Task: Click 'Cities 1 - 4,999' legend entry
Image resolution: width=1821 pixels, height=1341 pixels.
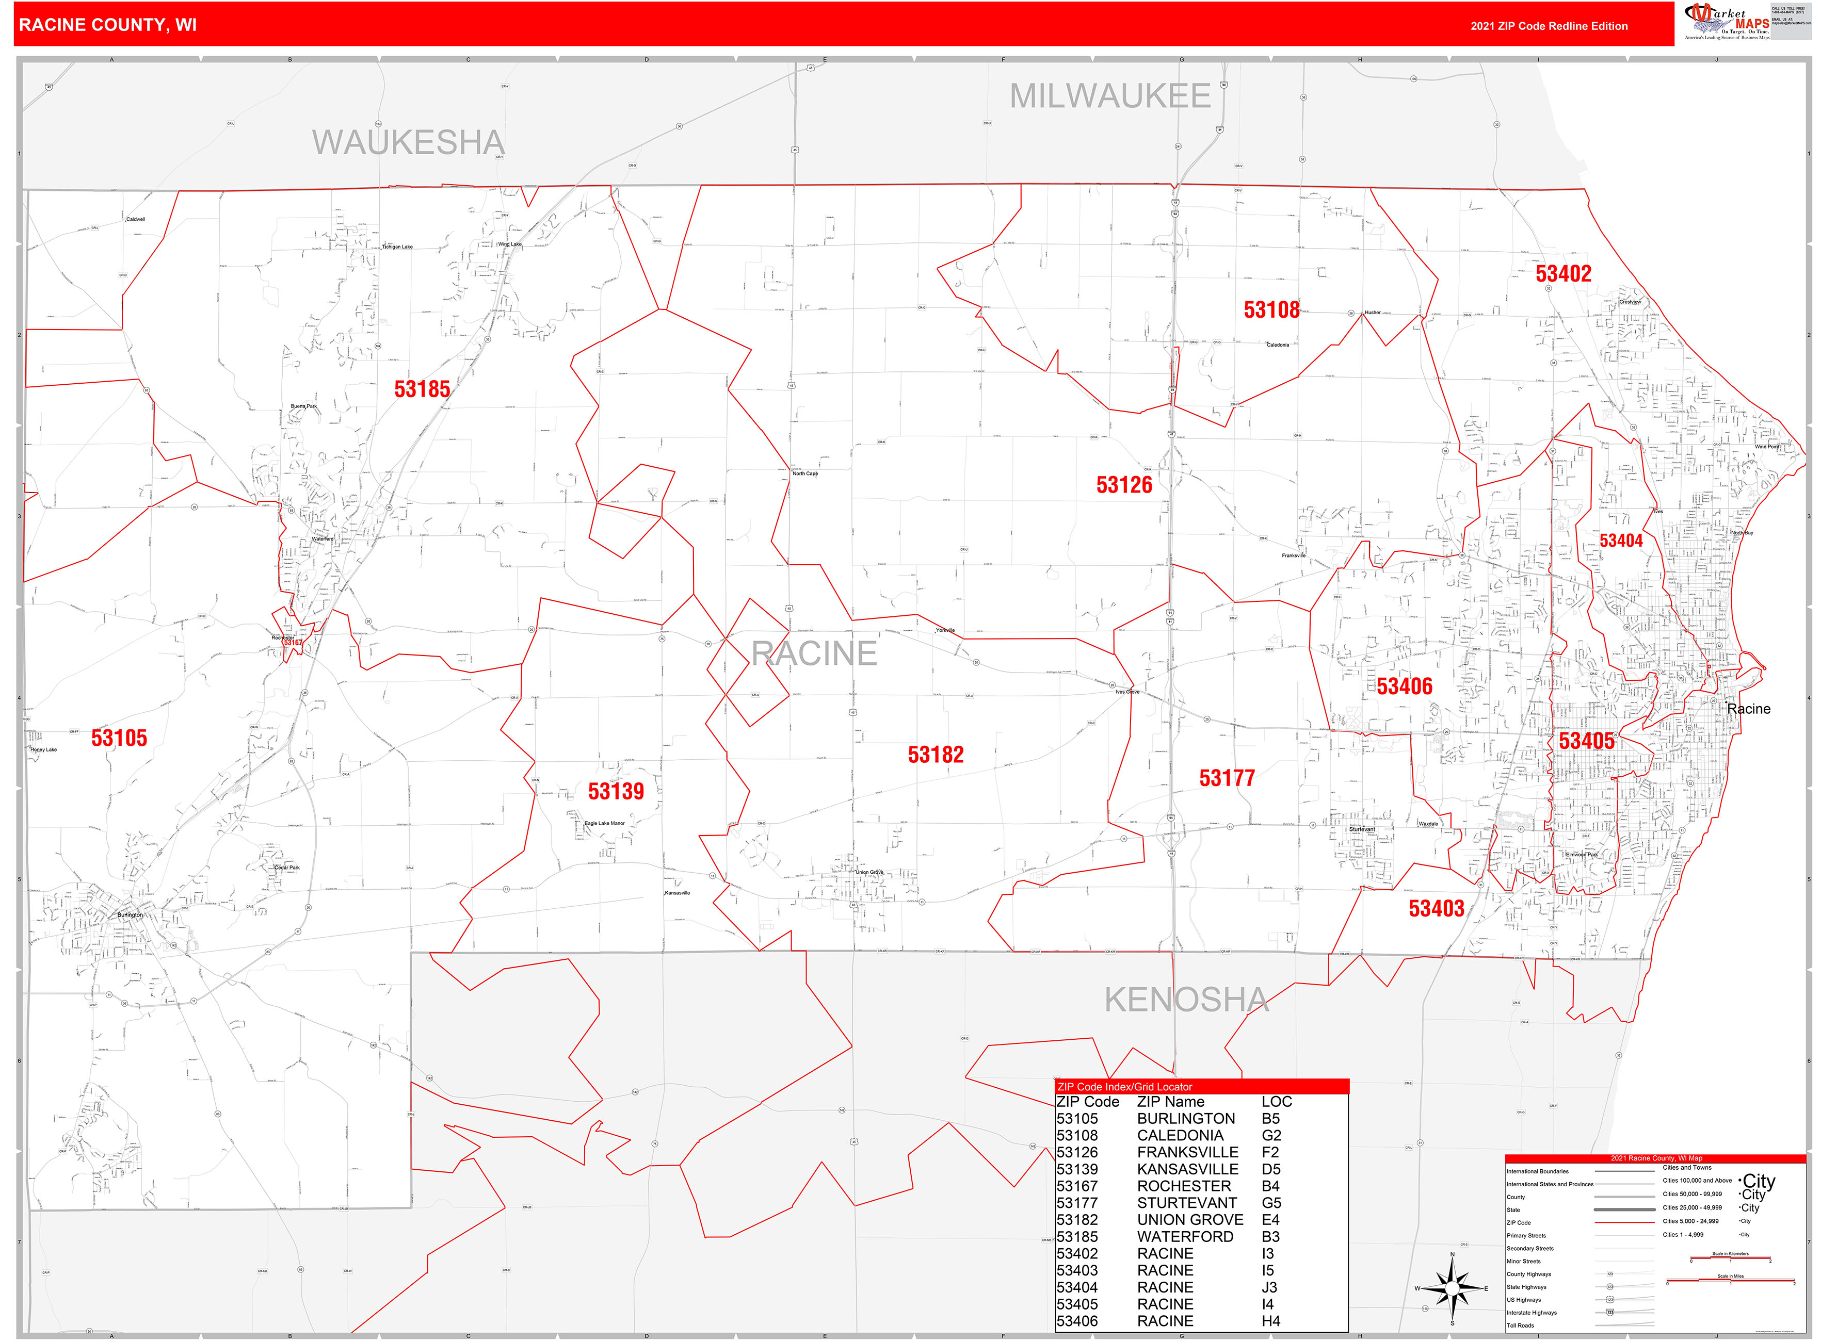Action: [x=1683, y=1235]
